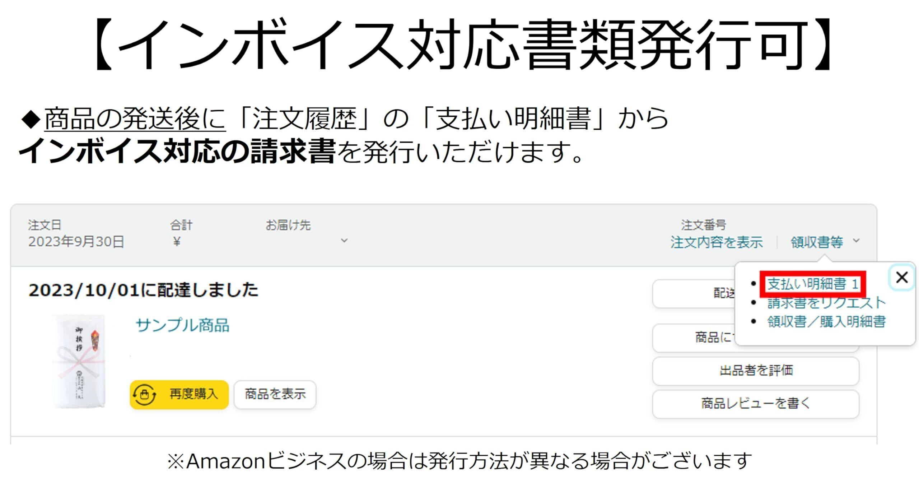919x488 pixels.
Task: Open the 領収書等 text link
Action: 817,242
